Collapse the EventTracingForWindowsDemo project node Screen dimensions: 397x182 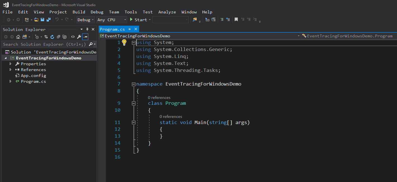pyautogui.click(x=5, y=58)
